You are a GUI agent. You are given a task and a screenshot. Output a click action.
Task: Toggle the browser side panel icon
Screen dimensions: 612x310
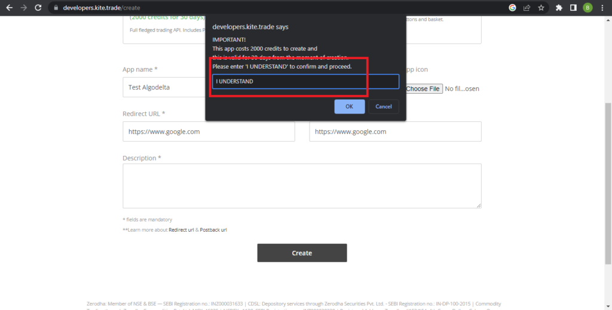tap(573, 8)
